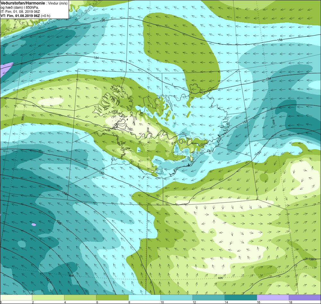Image resolution: width=321 pixels, height=304 pixels.
Task: Pick the 12–14 m/s teal legend swatch
Action: tap(209, 298)
